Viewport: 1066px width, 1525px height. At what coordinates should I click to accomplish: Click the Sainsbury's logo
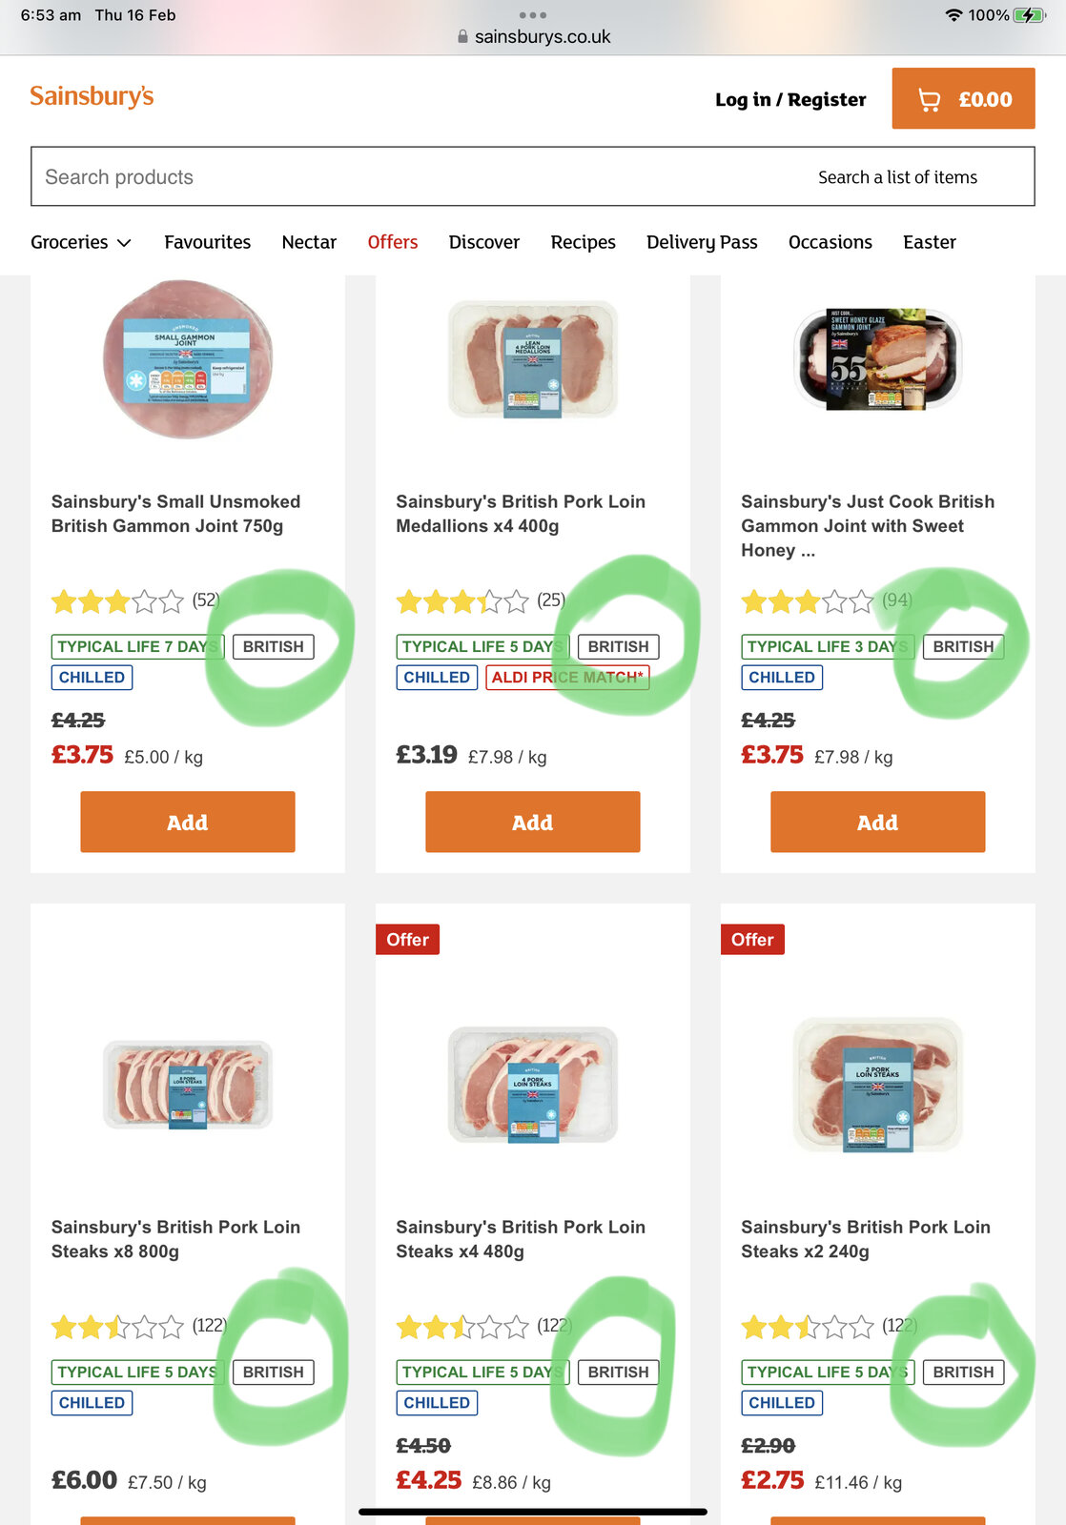pos(92,96)
